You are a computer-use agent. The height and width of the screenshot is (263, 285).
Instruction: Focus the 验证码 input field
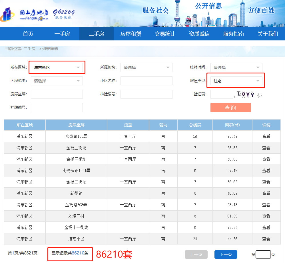click(x=222, y=94)
